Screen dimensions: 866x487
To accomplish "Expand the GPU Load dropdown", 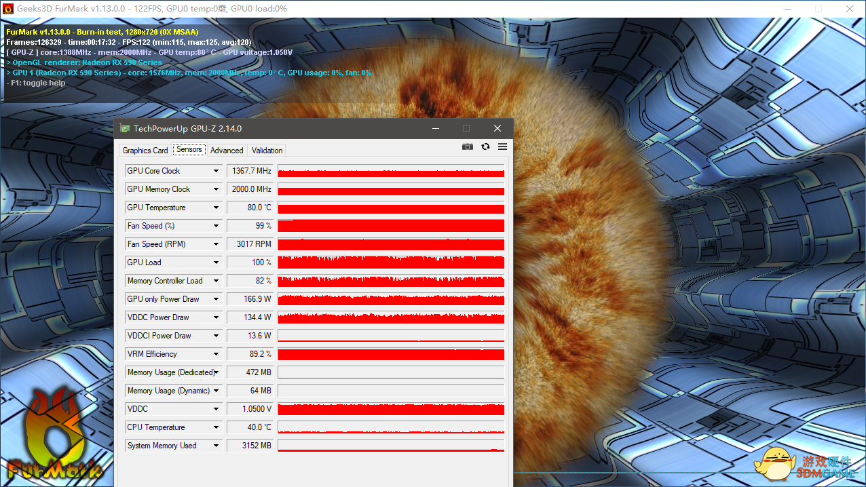I will click(216, 262).
